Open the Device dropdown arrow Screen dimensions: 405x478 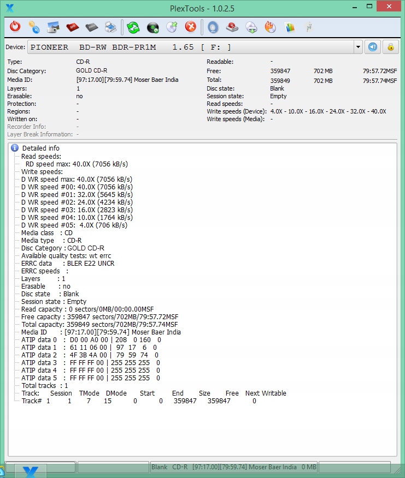(x=358, y=47)
